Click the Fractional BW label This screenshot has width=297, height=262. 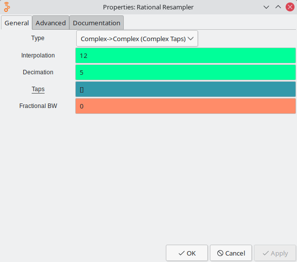point(38,106)
